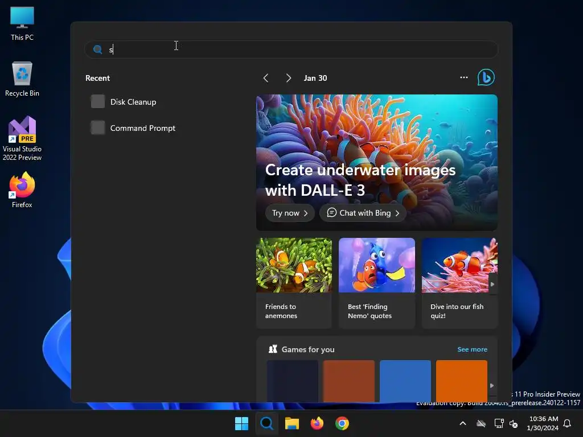Click the Chat with Bing button
The image size is (583, 437).
363,213
